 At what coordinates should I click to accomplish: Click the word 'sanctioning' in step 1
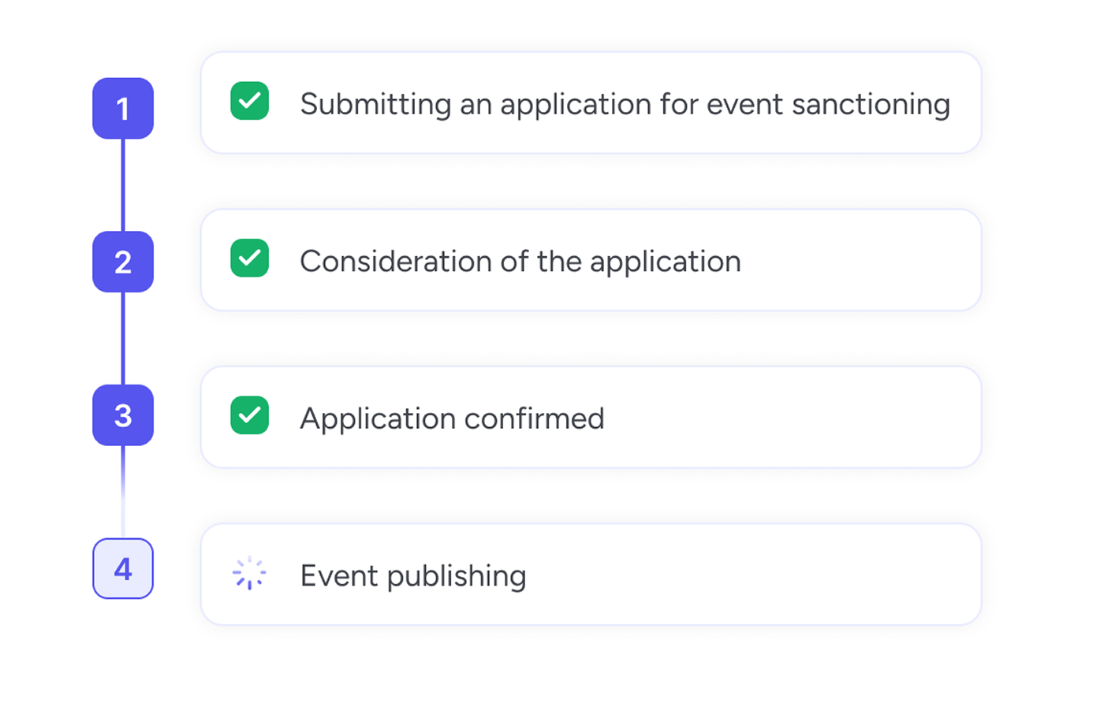point(871,105)
